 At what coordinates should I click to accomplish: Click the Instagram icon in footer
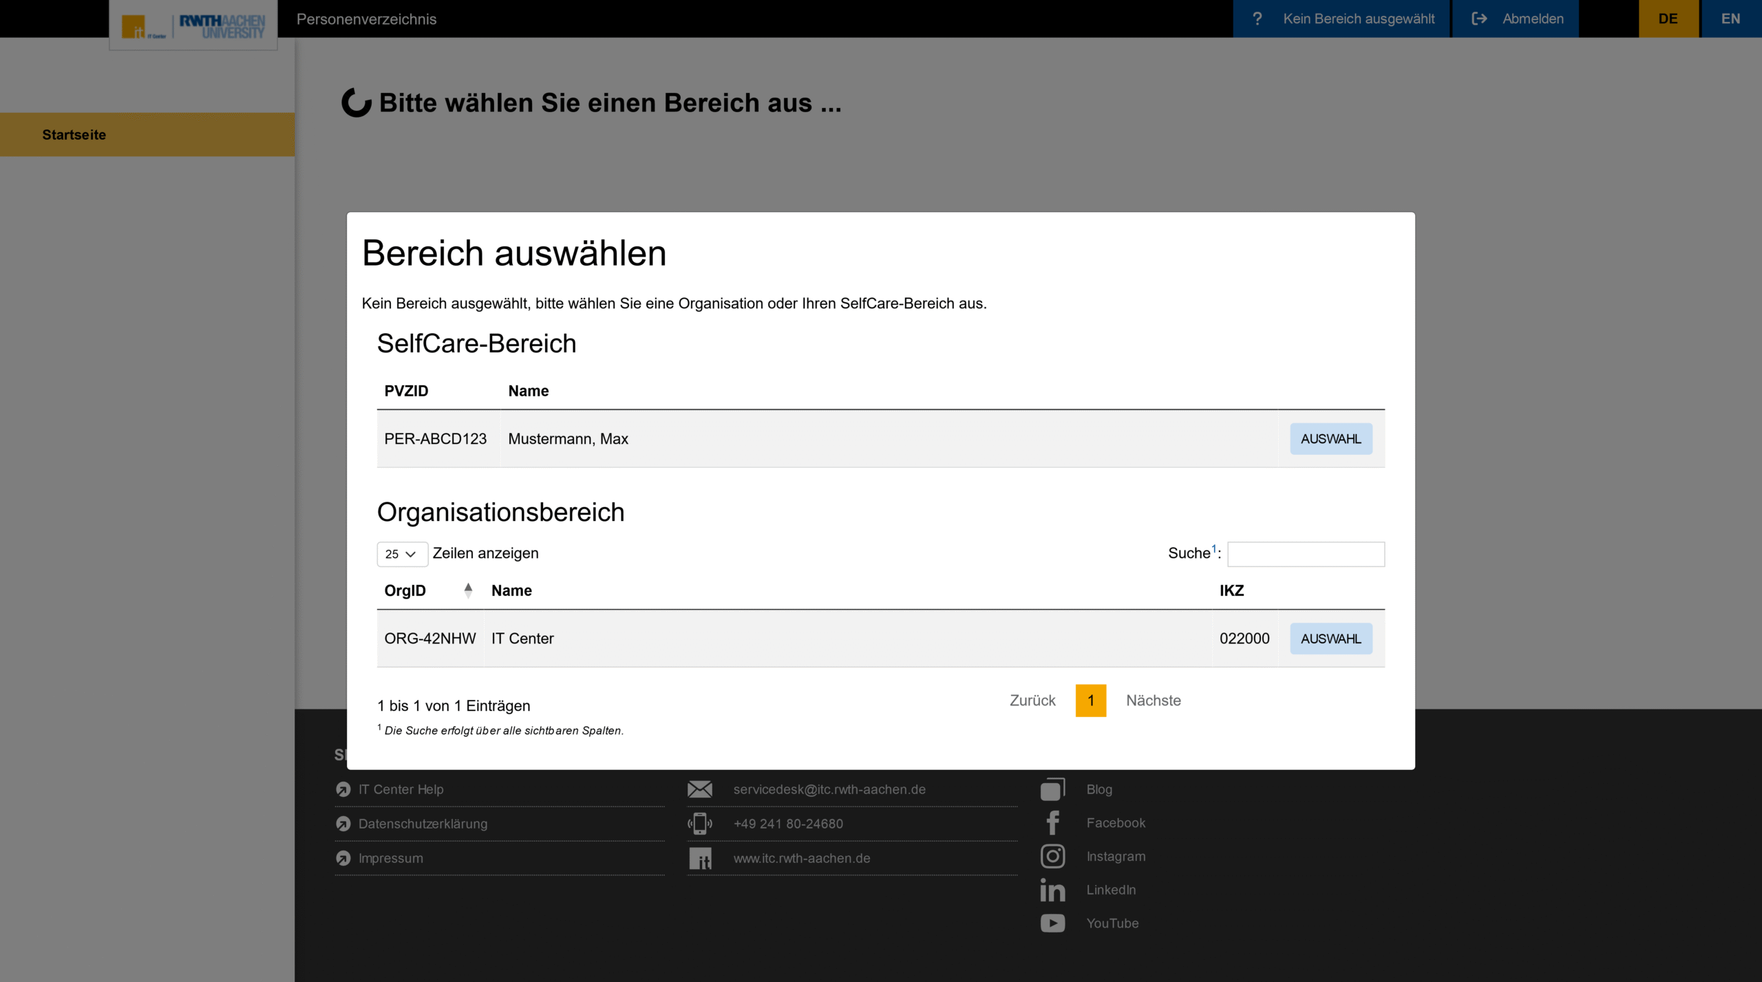[1052, 856]
